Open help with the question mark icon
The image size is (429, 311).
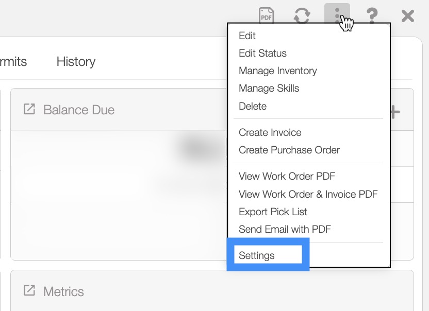372,15
